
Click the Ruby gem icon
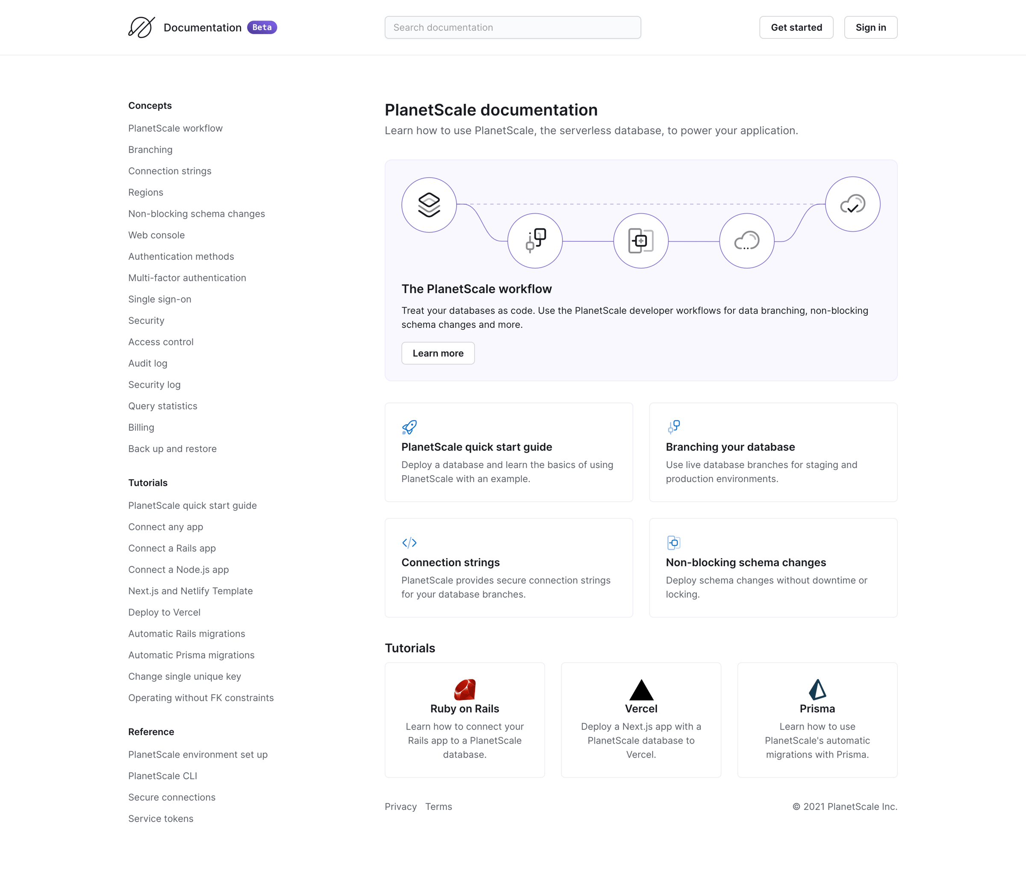pyautogui.click(x=465, y=689)
